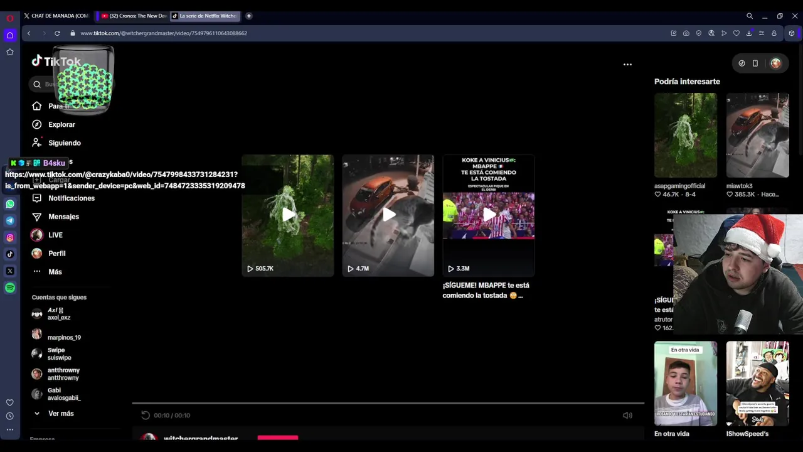
Task: Click the edit/pinboard pencil toolbar icon
Action: tap(674, 33)
